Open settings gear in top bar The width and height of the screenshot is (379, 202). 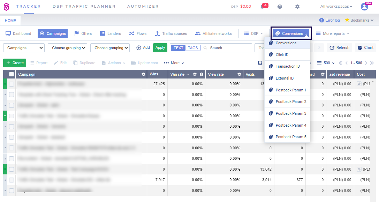pos(297,7)
